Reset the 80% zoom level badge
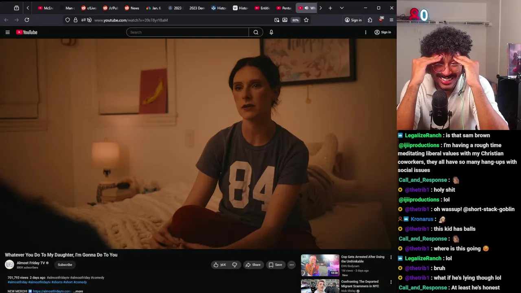Screen dimensions: 521x293 296,20
